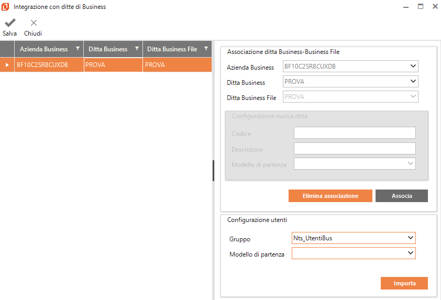Open Modello di partenza dropdown in nuova ditta

[x=410, y=163]
